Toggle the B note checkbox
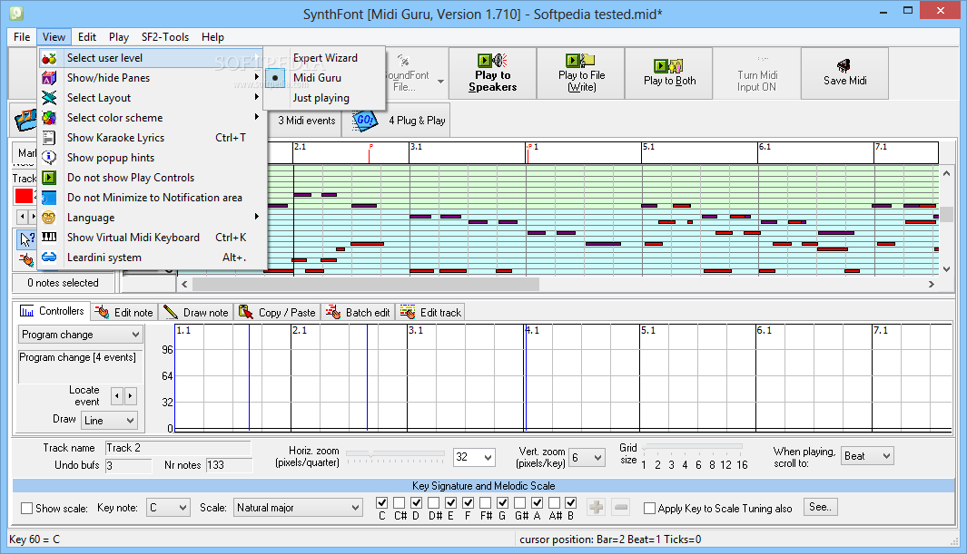Screen dimensions: 967x554 point(570,503)
